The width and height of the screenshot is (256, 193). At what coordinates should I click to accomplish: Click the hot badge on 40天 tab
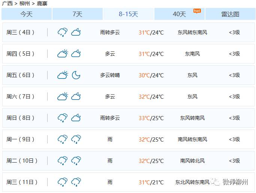coord(197,11)
